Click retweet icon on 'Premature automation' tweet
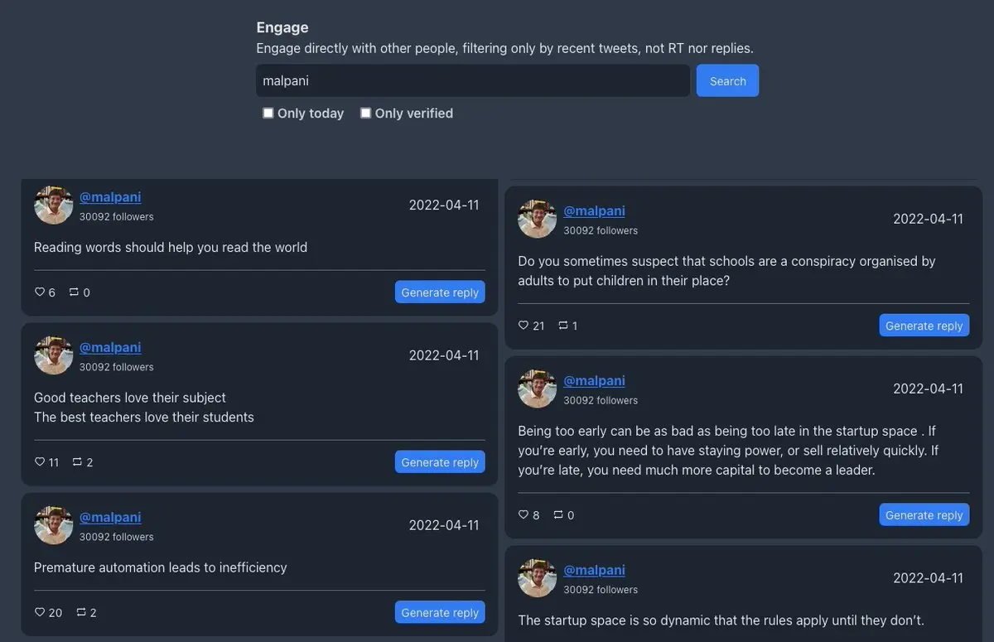This screenshot has width=994, height=642. pyautogui.click(x=80, y=613)
